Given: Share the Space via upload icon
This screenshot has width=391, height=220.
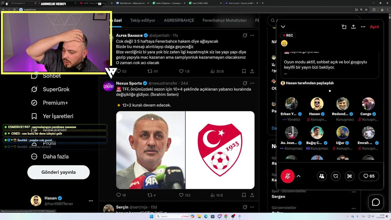Looking at the screenshot, I should 353,27.
